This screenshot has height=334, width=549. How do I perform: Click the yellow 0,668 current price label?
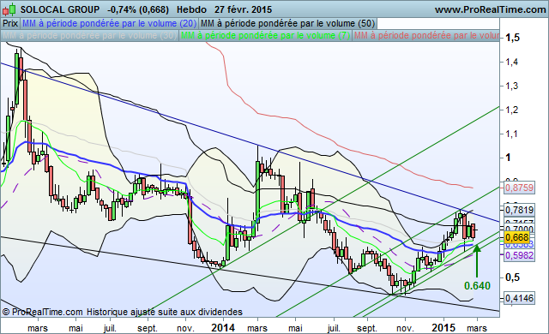click(517, 237)
